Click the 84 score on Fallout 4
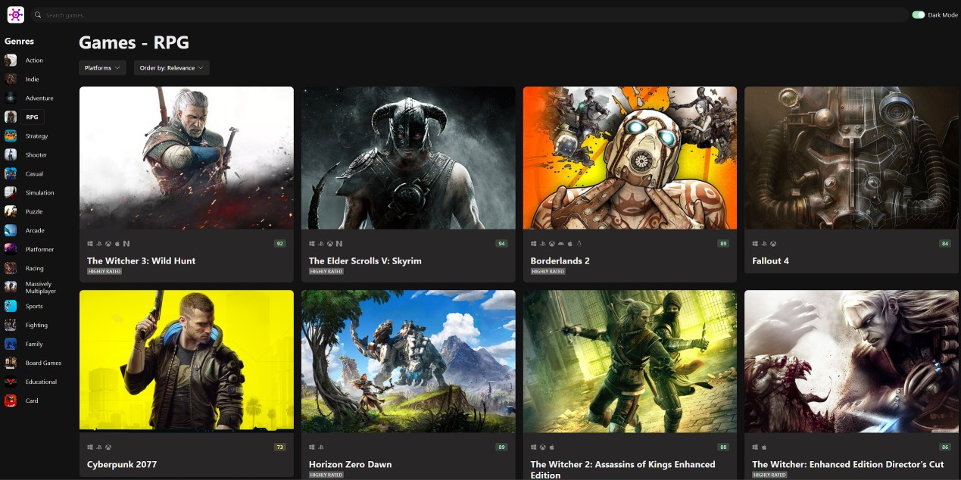The height and width of the screenshot is (480, 961). point(945,244)
